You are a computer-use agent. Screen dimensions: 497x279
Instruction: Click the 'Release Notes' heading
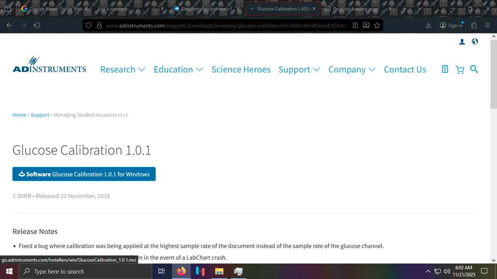click(x=35, y=231)
